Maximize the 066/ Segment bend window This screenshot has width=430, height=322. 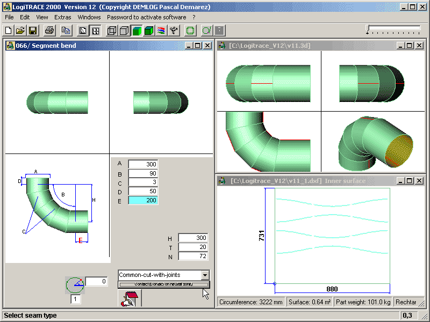[x=197, y=46]
